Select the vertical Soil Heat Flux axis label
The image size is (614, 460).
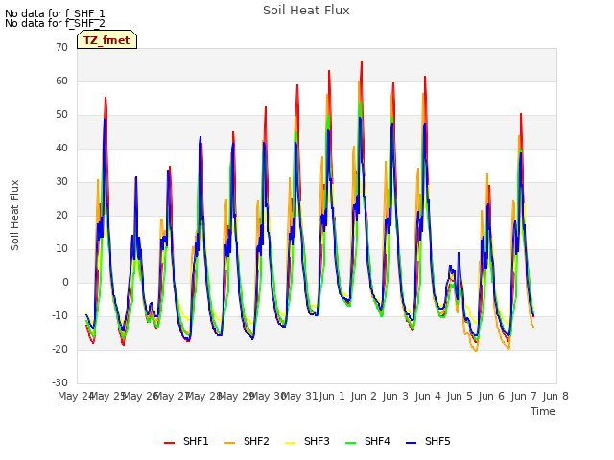click(14, 215)
